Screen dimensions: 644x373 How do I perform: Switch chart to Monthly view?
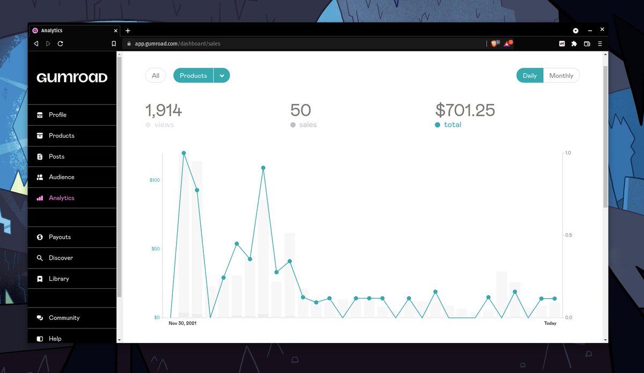[561, 76]
